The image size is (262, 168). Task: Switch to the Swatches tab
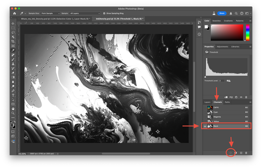point(216,21)
